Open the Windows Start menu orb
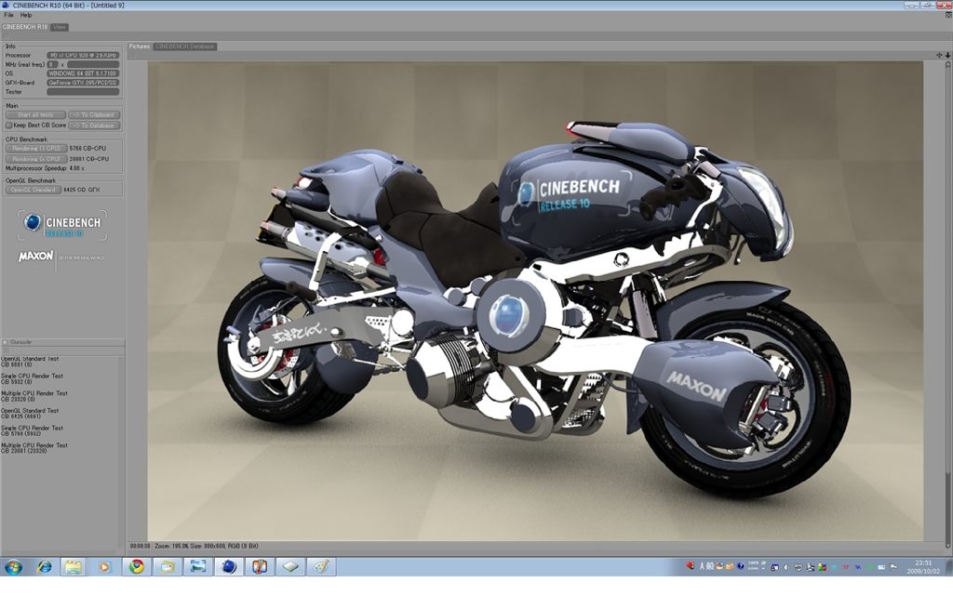 pyautogui.click(x=13, y=567)
